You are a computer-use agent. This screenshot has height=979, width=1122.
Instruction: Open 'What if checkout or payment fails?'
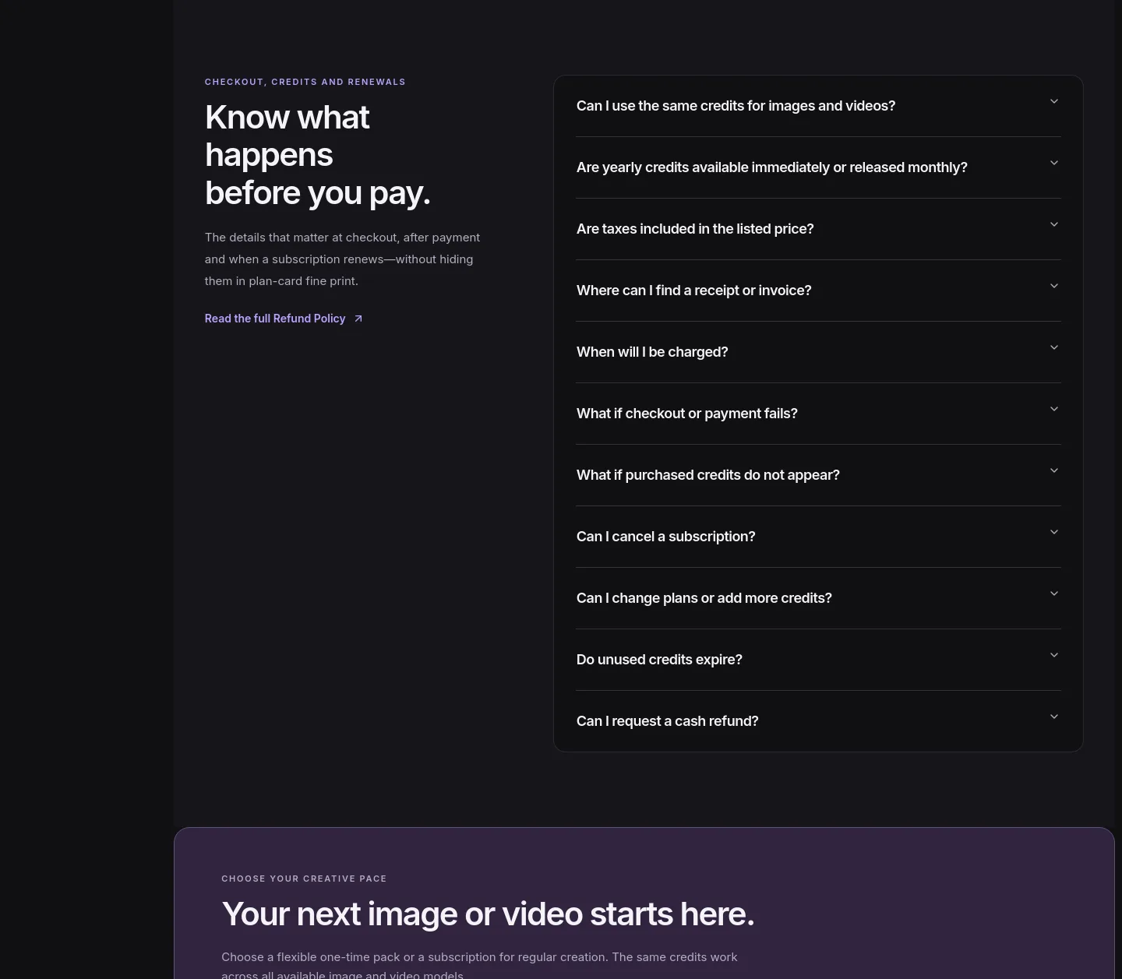pos(818,414)
